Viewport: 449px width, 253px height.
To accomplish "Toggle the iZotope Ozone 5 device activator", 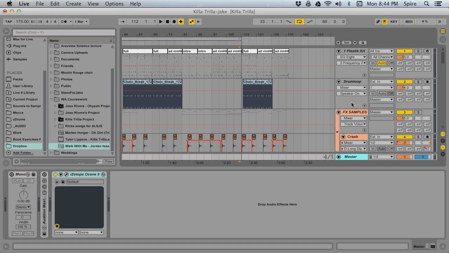I will [55, 174].
